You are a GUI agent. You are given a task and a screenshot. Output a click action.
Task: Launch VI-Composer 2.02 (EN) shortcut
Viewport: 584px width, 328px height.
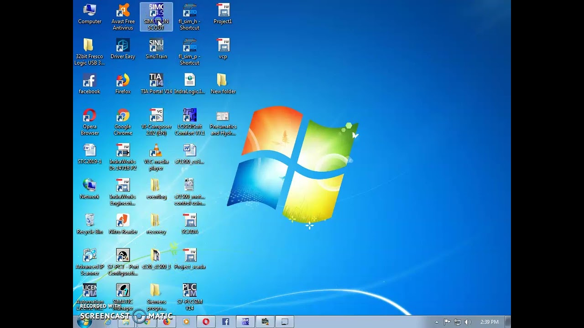[156, 122]
